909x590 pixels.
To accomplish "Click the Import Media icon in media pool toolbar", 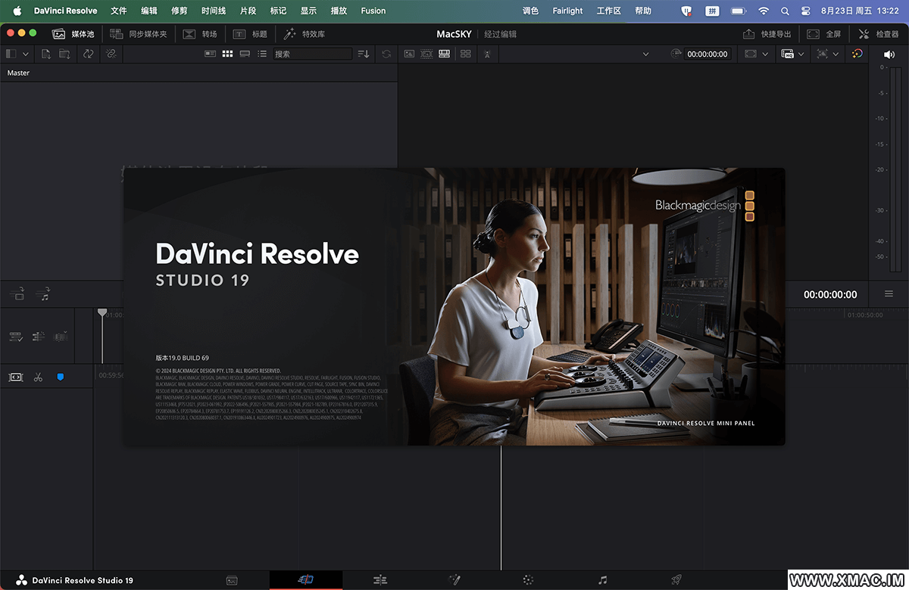I will coord(46,54).
